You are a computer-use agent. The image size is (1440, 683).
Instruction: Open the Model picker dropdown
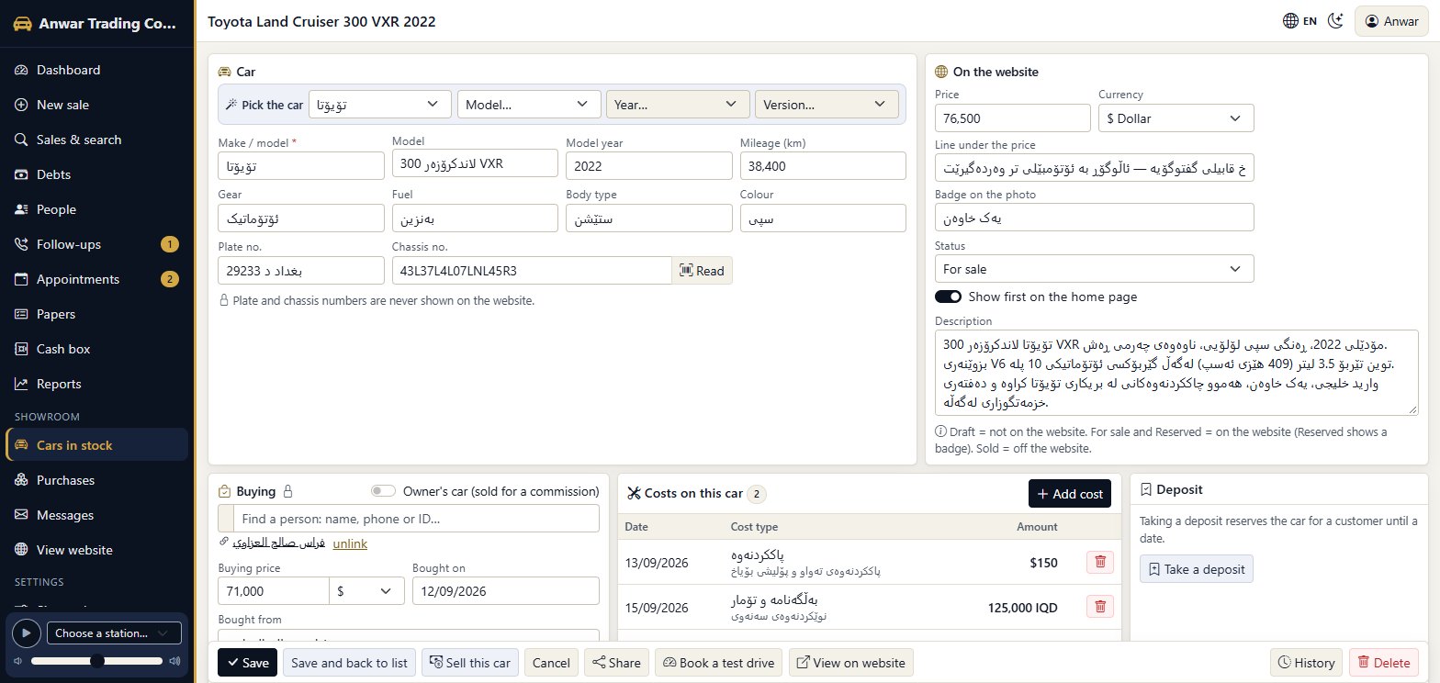(x=528, y=105)
